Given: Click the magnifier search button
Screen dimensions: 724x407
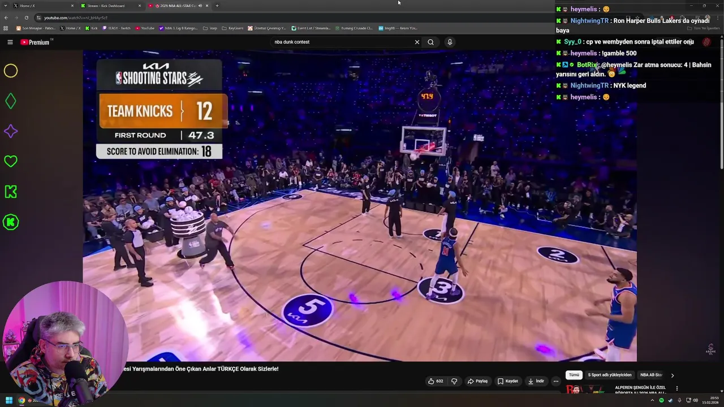Looking at the screenshot, I should point(430,42).
